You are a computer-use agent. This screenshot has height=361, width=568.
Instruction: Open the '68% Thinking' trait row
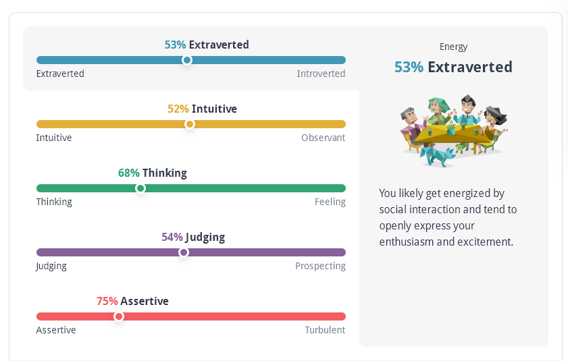153,173
